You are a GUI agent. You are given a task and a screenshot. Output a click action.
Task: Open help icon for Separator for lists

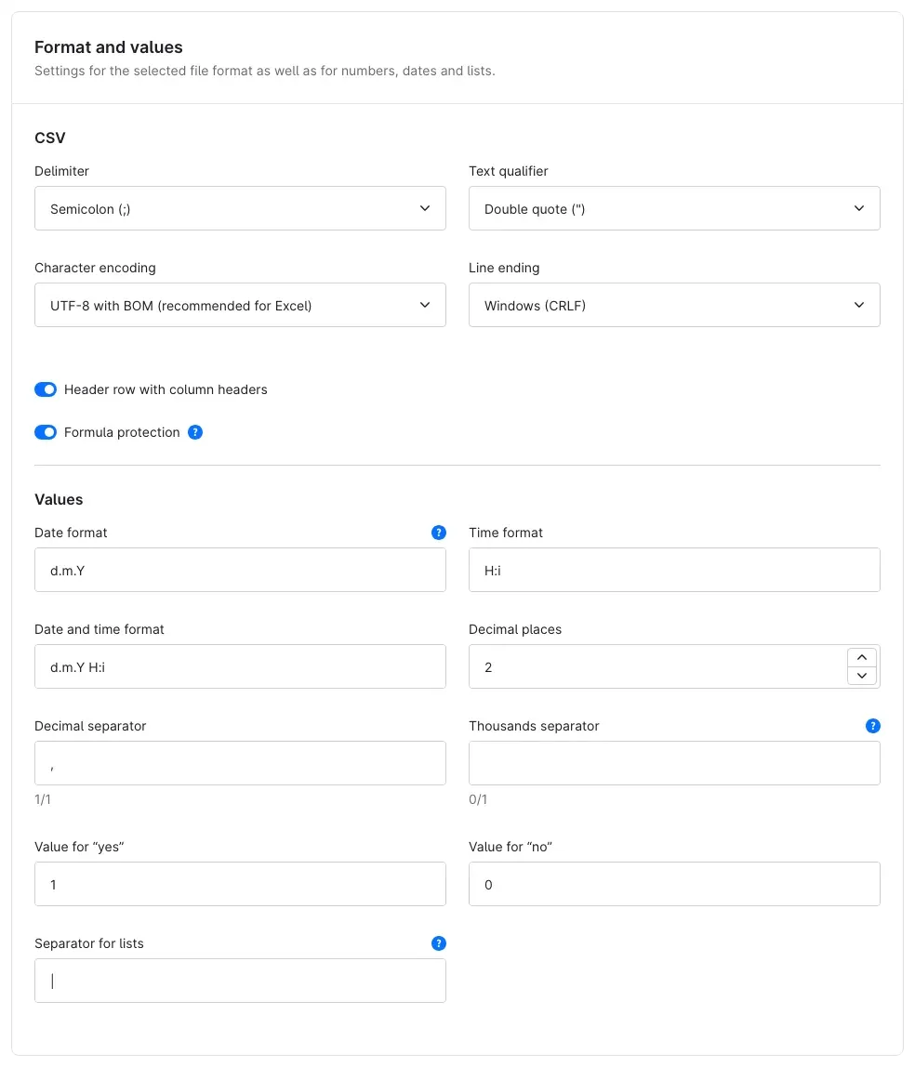[439, 943]
